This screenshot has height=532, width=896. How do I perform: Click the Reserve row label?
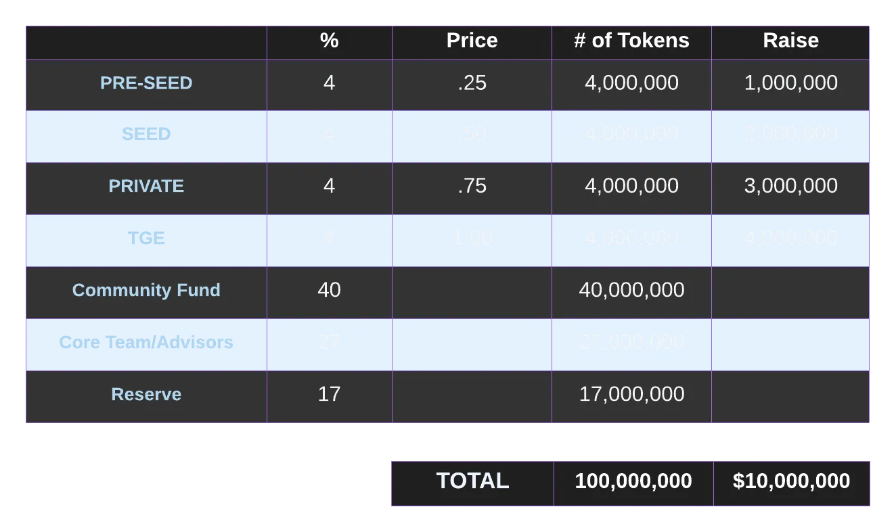pos(146,394)
